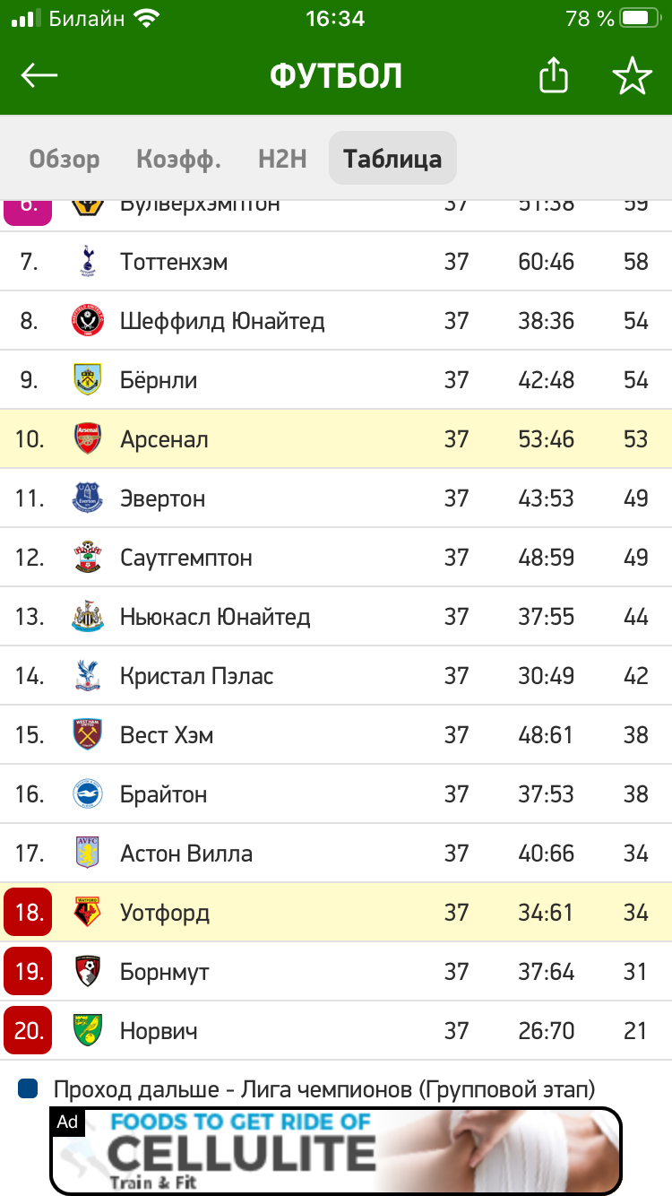Tap the Norwich club crest
672x1196 pixels.
pyautogui.click(x=88, y=1031)
